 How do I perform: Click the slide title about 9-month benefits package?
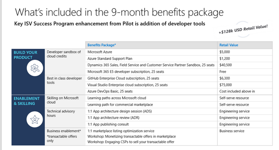coord(119,12)
